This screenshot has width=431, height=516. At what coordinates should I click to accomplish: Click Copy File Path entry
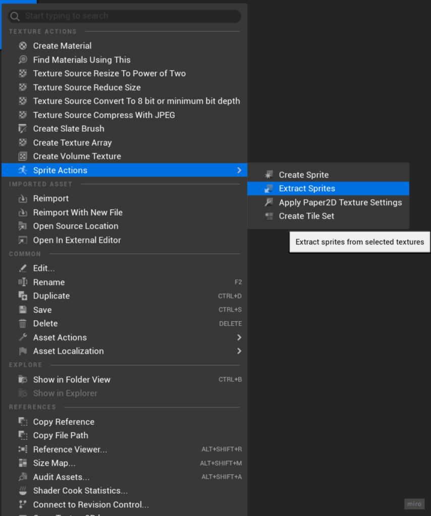61,435
